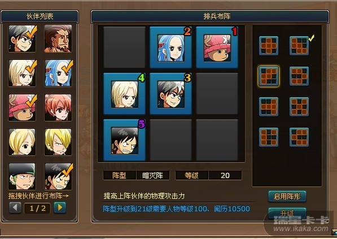This screenshot has height=239, width=337.
Task: Click the reindeer in slot 1
Action: (x=217, y=47)
